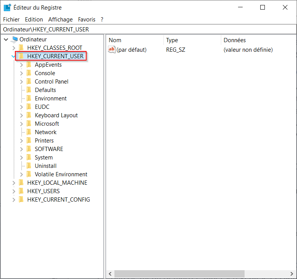The height and width of the screenshot is (279, 297).
Task: Expand the EUDC key
Action: [x=21, y=107]
